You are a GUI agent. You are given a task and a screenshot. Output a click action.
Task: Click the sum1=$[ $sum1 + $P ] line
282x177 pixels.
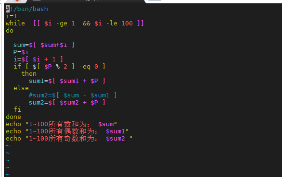coord(67,81)
